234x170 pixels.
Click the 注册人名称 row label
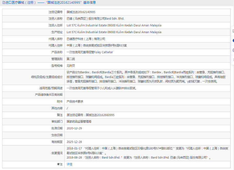56,19
